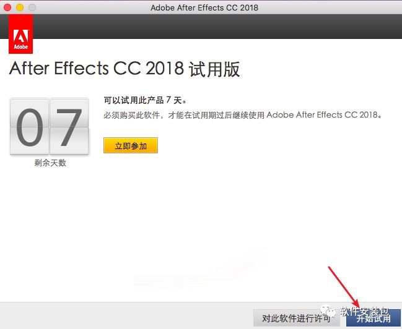Choose 对此软件进行许可 to license software
Image resolution: width=402 pixels, height=329 pixels.
[296, 318]
